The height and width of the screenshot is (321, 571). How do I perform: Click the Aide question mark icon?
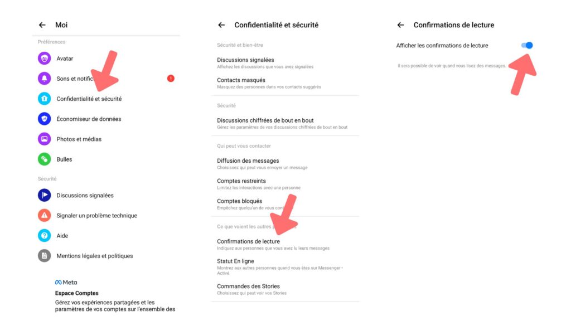tap(45, 236)
